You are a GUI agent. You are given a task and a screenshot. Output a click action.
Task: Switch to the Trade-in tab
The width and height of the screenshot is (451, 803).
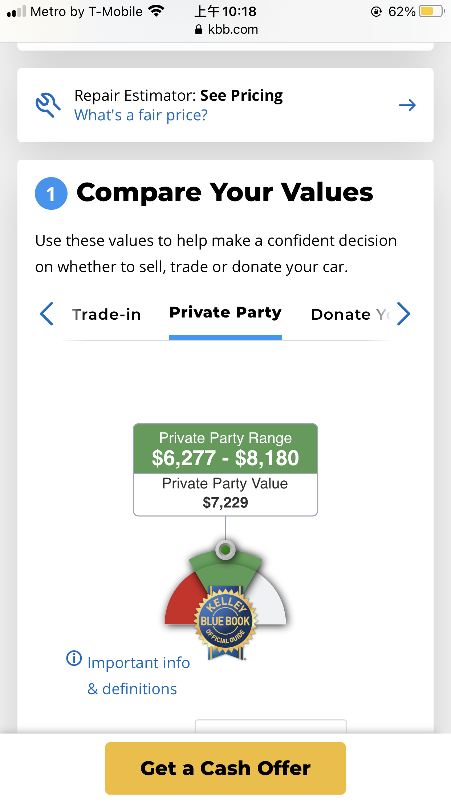[x=106, y=315]
